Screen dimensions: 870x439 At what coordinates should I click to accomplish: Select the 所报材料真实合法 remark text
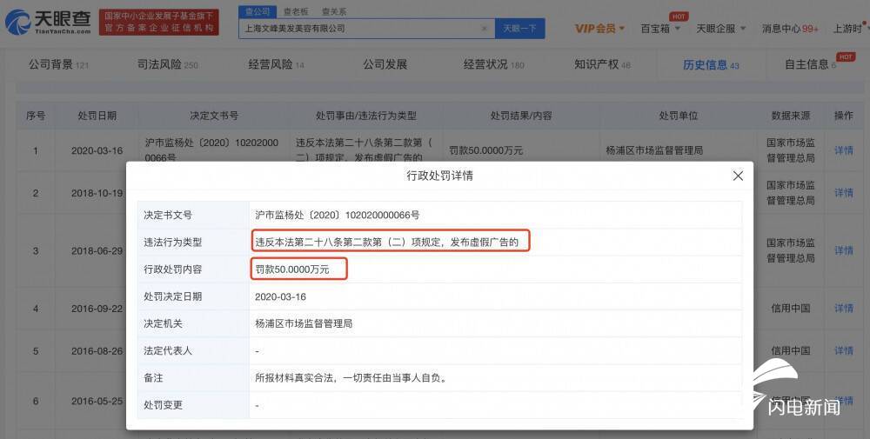click(x=351, y=378)
